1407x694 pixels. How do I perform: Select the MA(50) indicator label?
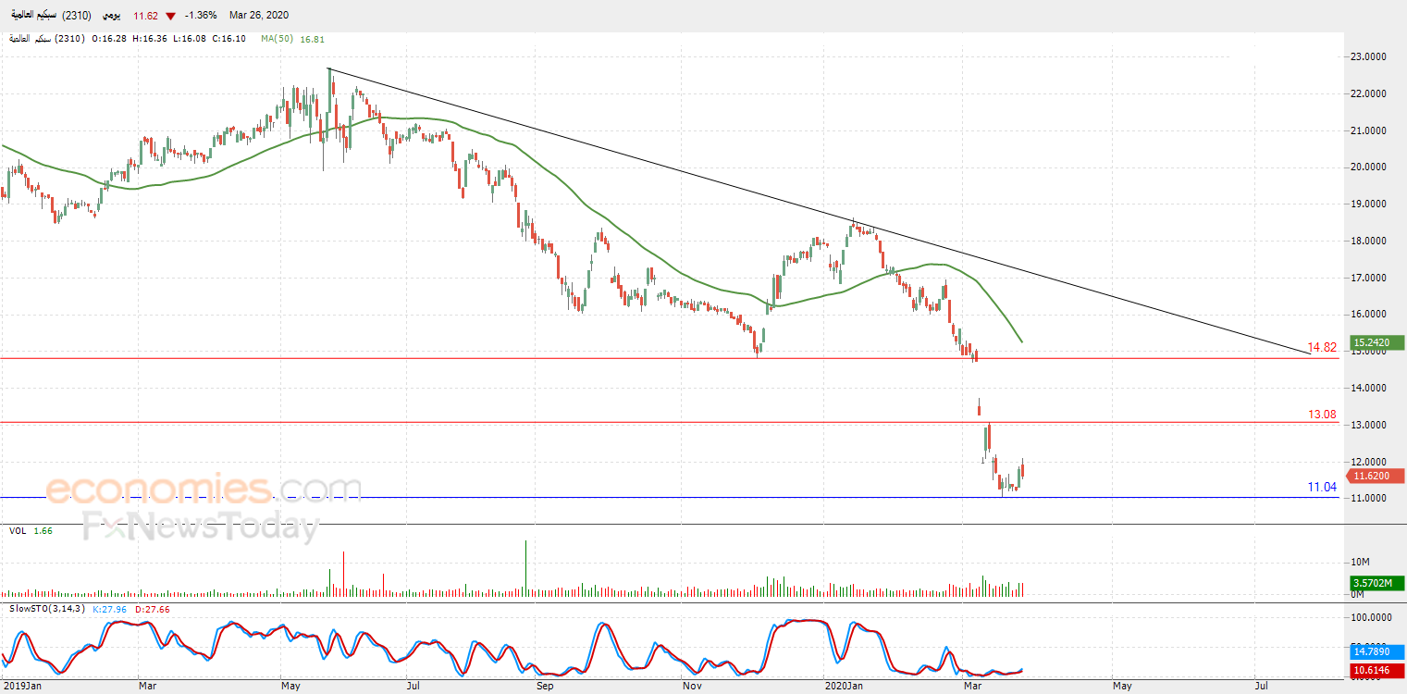coord(278,39)
